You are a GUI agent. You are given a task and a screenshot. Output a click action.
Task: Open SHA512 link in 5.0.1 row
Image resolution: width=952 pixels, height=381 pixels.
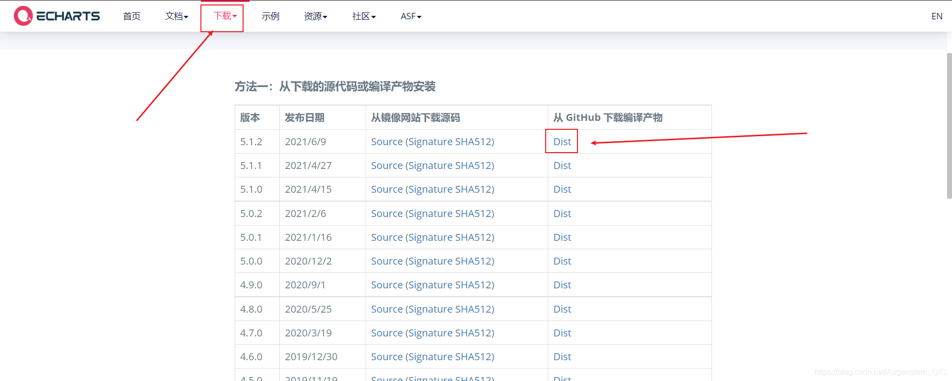pyautogui.click(x=473, y=237)
